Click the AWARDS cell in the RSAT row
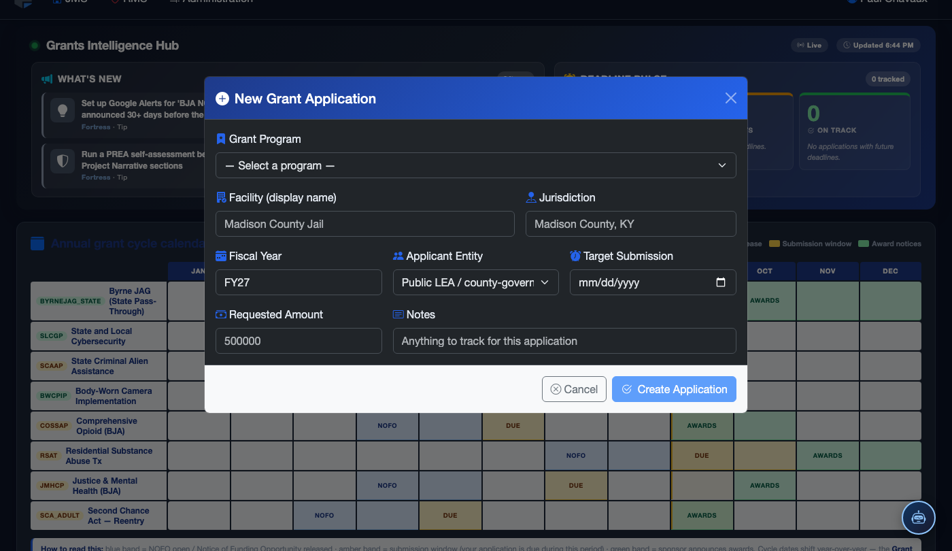The image size is (952, 551). pyautogui.click(x=828, y=456)
